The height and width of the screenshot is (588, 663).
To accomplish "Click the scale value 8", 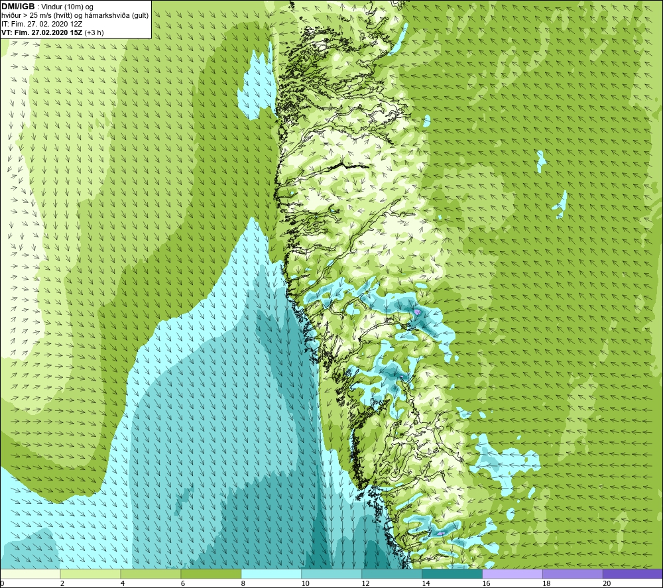I will tap(243, 583).
